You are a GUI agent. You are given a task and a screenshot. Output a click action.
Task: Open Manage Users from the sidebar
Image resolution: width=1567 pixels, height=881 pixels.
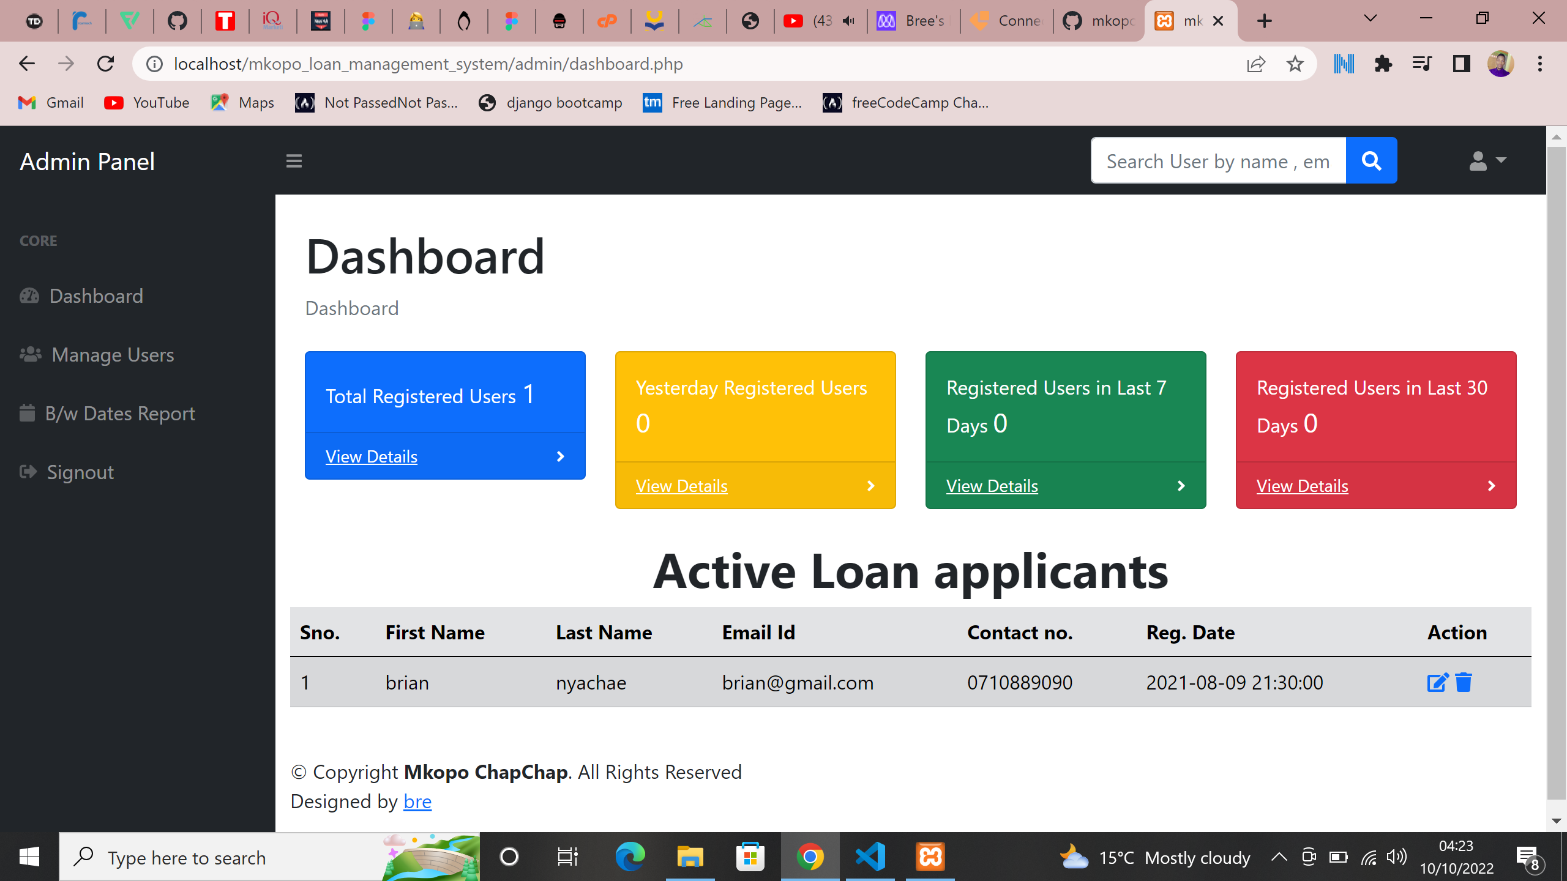click(x=113, y=355)
